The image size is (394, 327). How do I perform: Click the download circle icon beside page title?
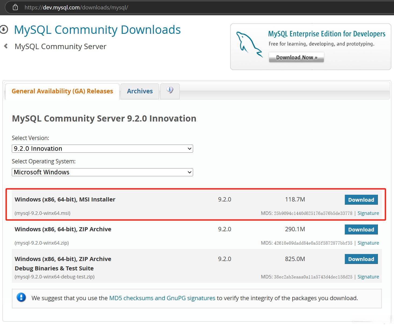4,30
